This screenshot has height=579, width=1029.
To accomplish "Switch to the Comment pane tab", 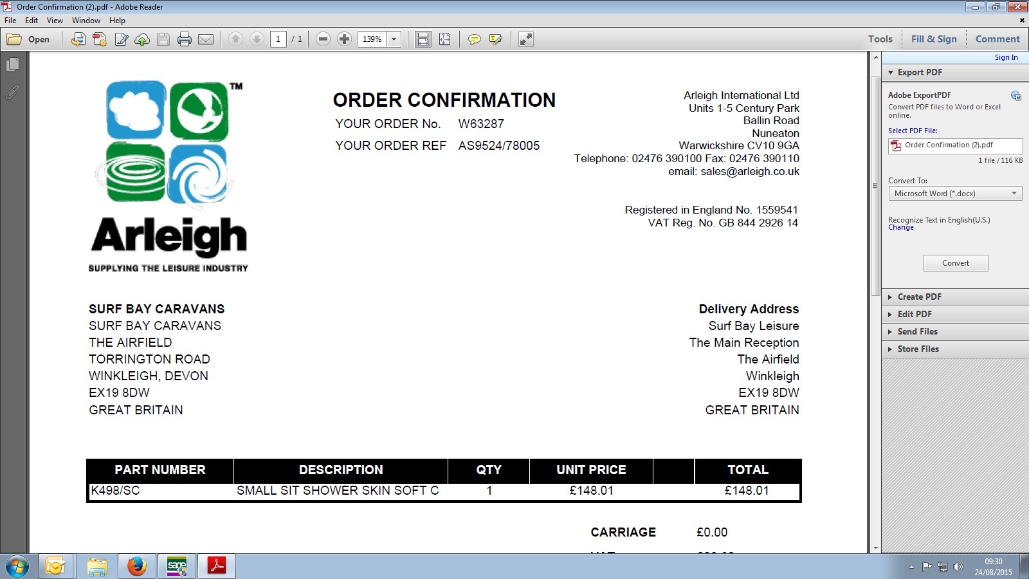I will point(997,39).
